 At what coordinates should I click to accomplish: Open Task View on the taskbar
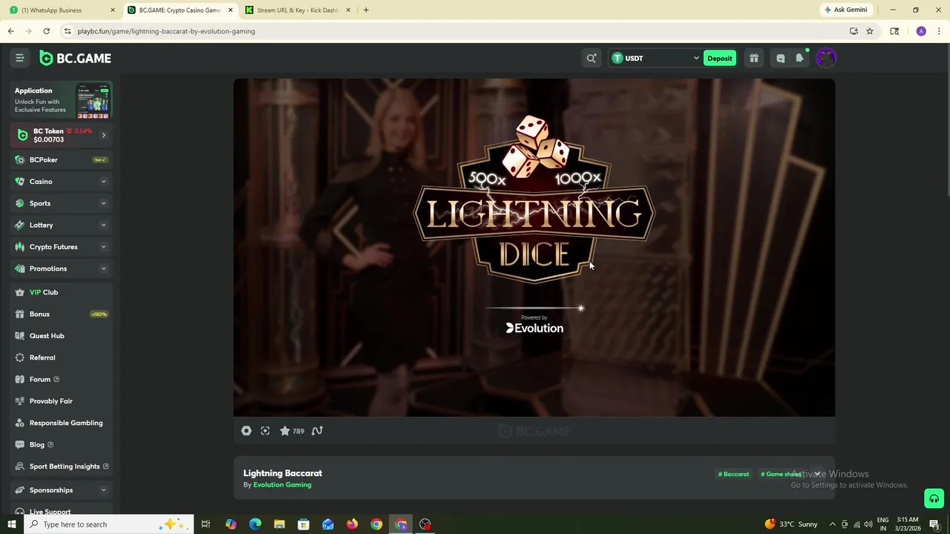[206, 524]
